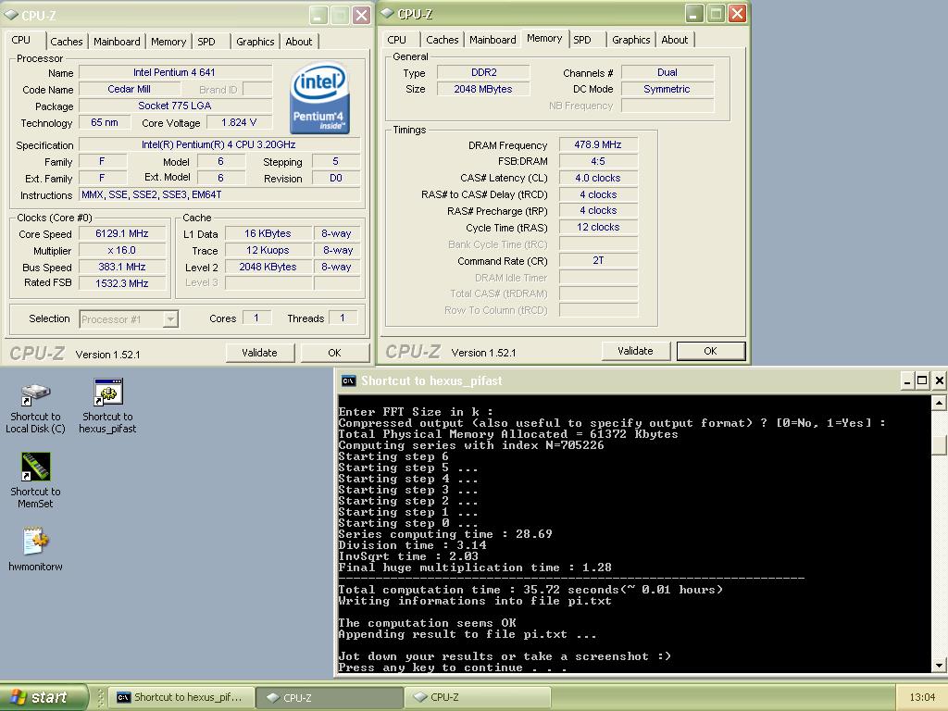Open the MemSet shortcut icon
Image resolution: width=948 pixels, height=711 pixels.
36,467
